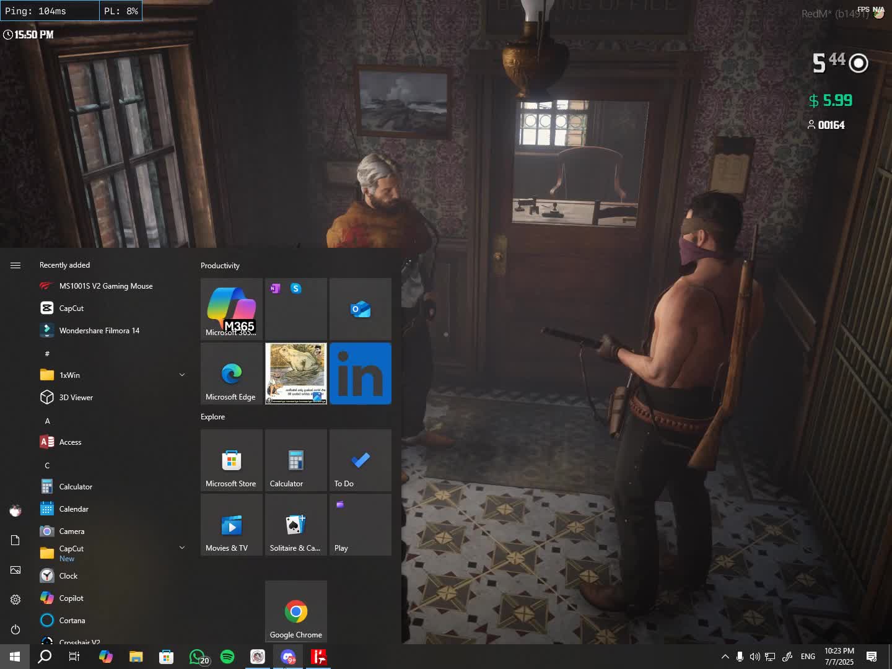Open the Outlook tile
Viewport: 892px width, 669px height.
click(361, 309)
